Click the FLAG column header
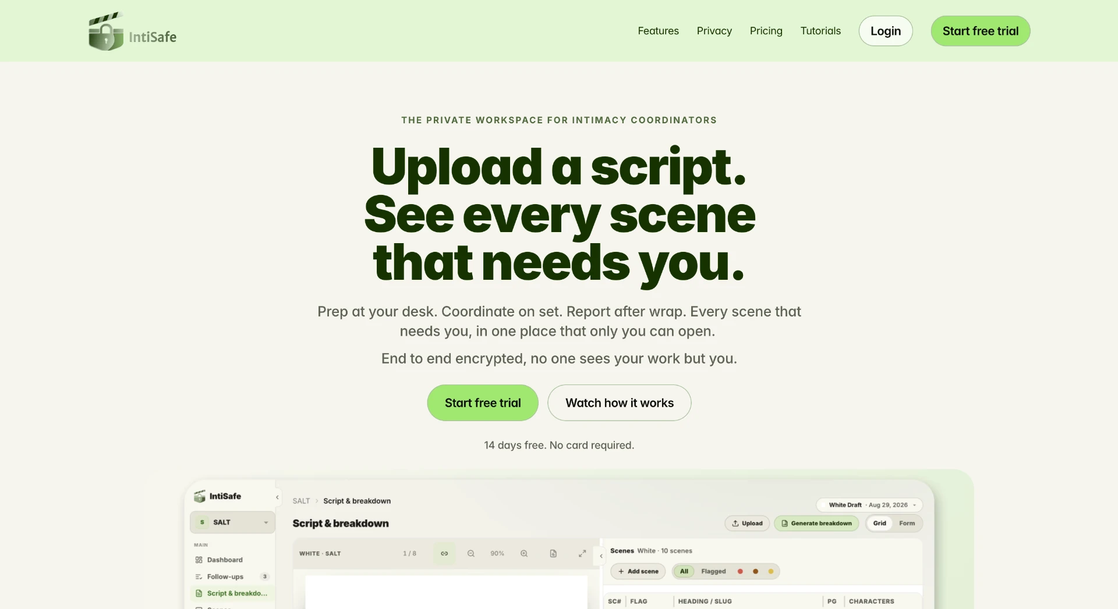The height and width of the screenshot is (609, 1118). [x=638, y=601]
